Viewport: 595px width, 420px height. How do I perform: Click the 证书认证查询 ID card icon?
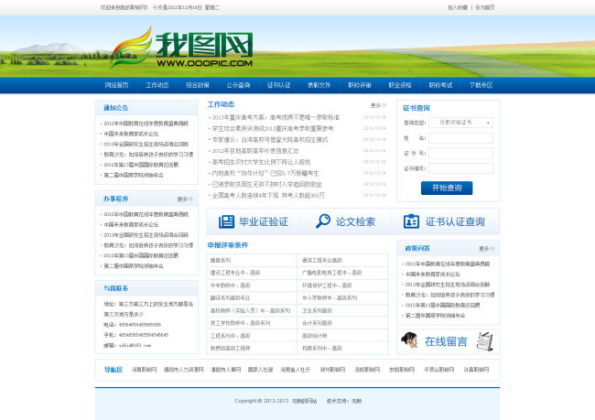point(411,221)
